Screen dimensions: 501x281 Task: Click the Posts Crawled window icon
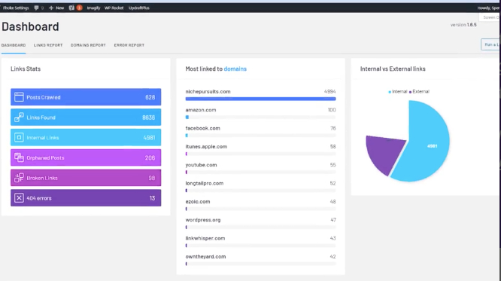pos(19,97)
